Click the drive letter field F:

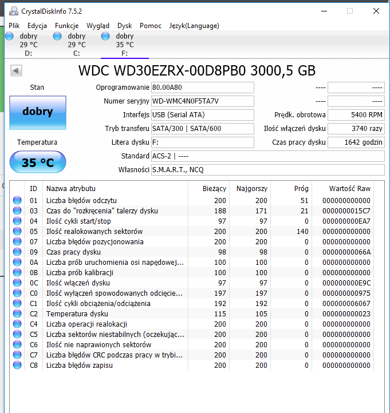click(203, 142)
